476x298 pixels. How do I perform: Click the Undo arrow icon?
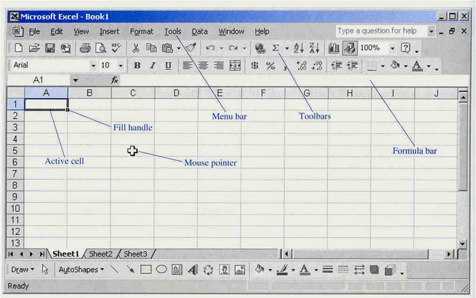click(210, 48)
